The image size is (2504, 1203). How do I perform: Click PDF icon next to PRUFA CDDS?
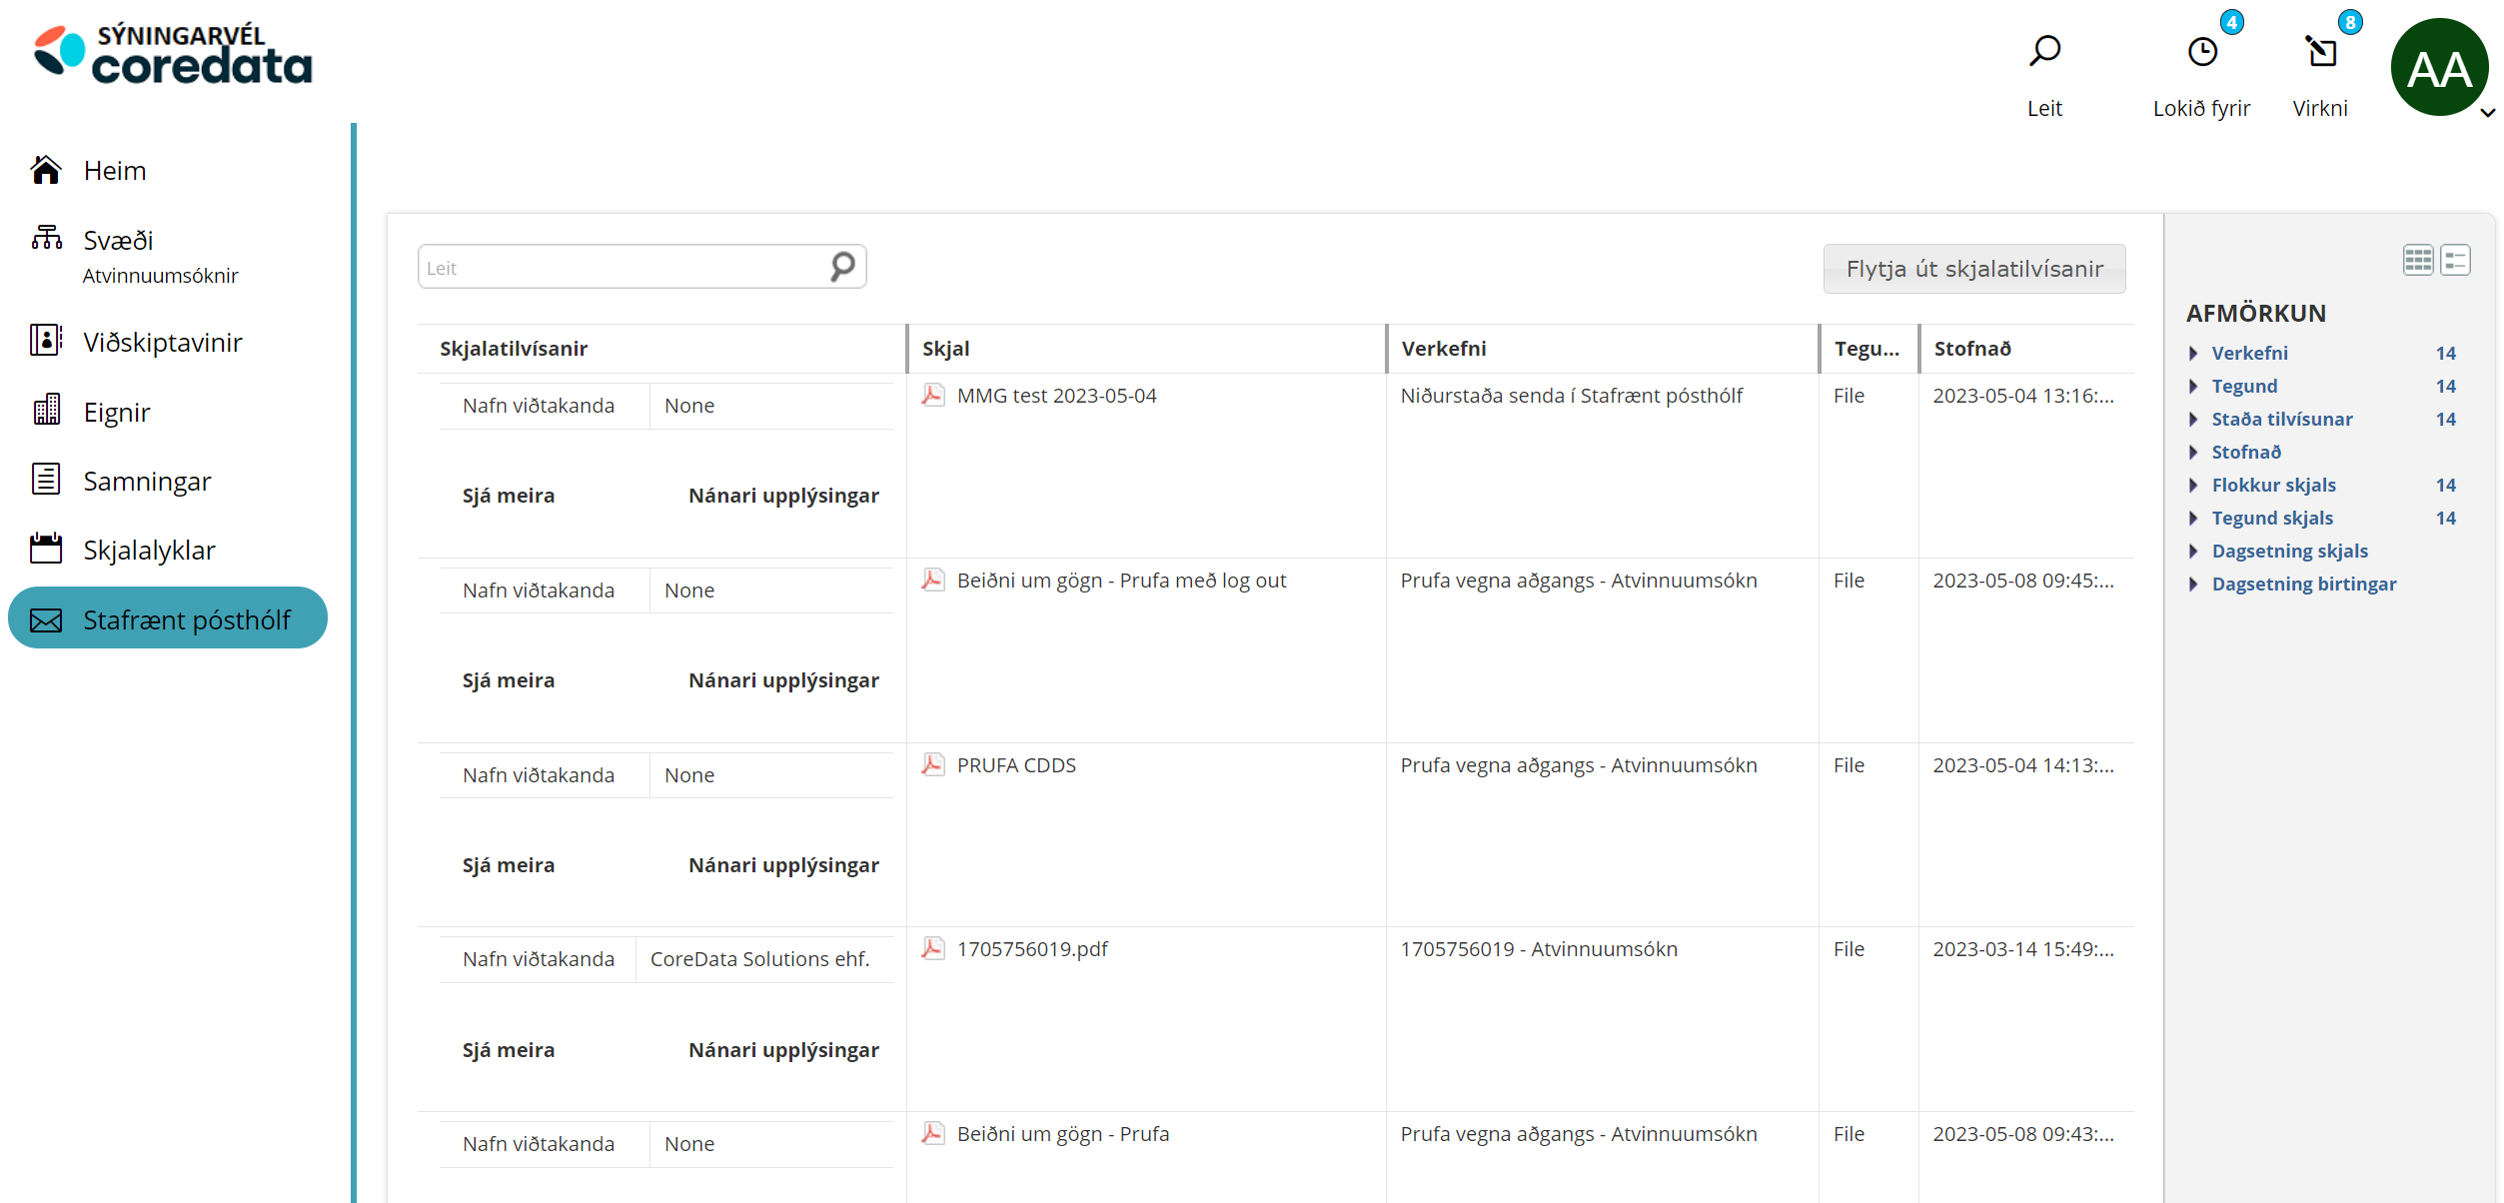932,765
